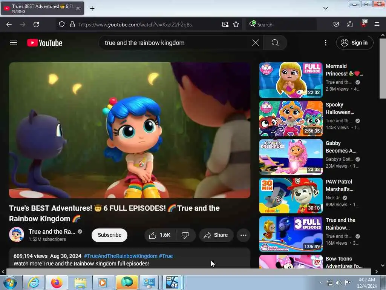Open Windows Media Player taskbar icon
The width and height of the screenshot is (386, 290).
(x=103, y=282)
